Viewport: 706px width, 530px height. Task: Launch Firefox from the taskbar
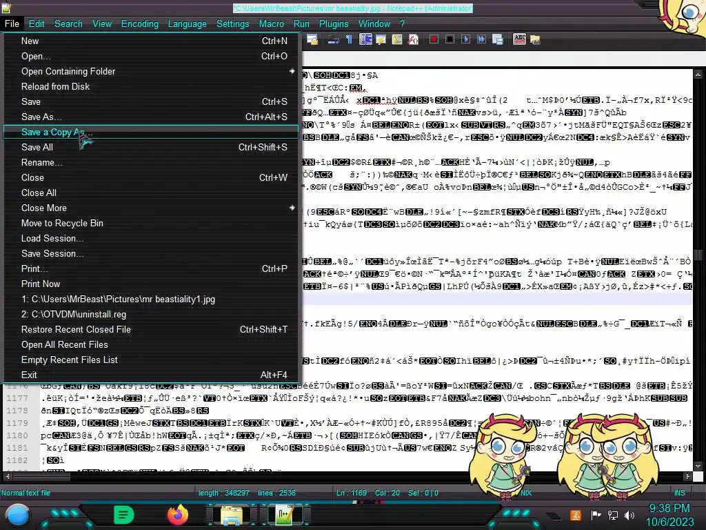point(177,515)
